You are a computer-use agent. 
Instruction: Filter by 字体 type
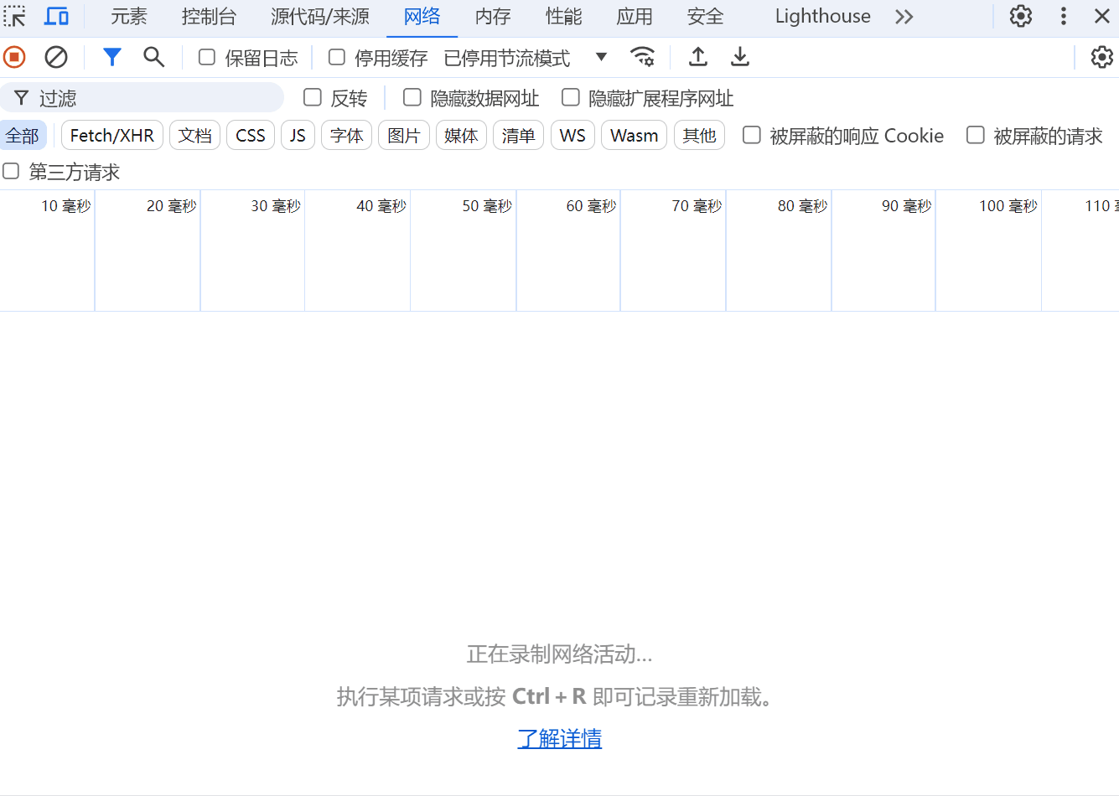tap(346, 135)
